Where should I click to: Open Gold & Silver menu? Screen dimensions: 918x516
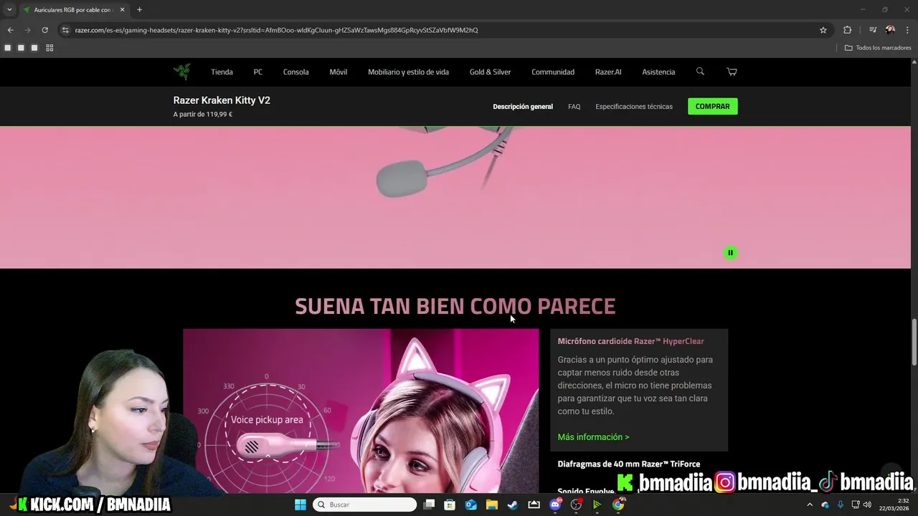[490, 72]
